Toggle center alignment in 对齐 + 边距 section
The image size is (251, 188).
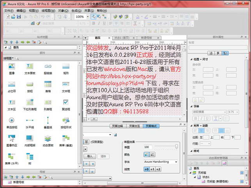[201, 131]
